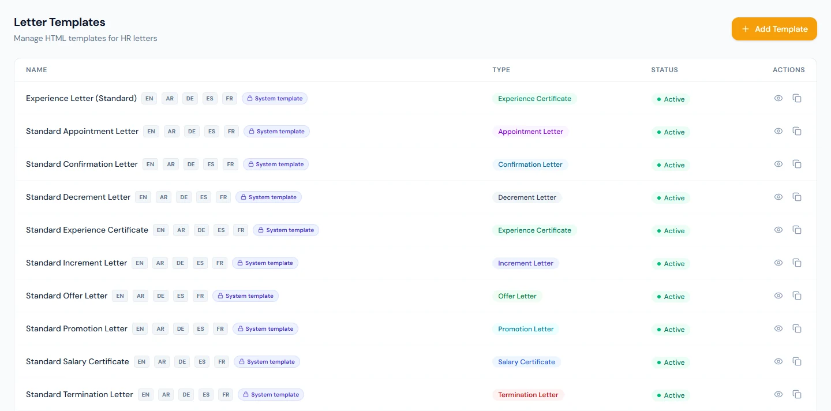This screenshot has height=411, width=831.
Task: Click the Salary Certificate type badge
Action: (x=526, y=362)
